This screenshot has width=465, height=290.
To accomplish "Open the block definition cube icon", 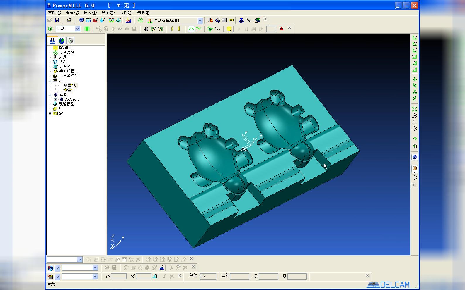I will point(81,20).
